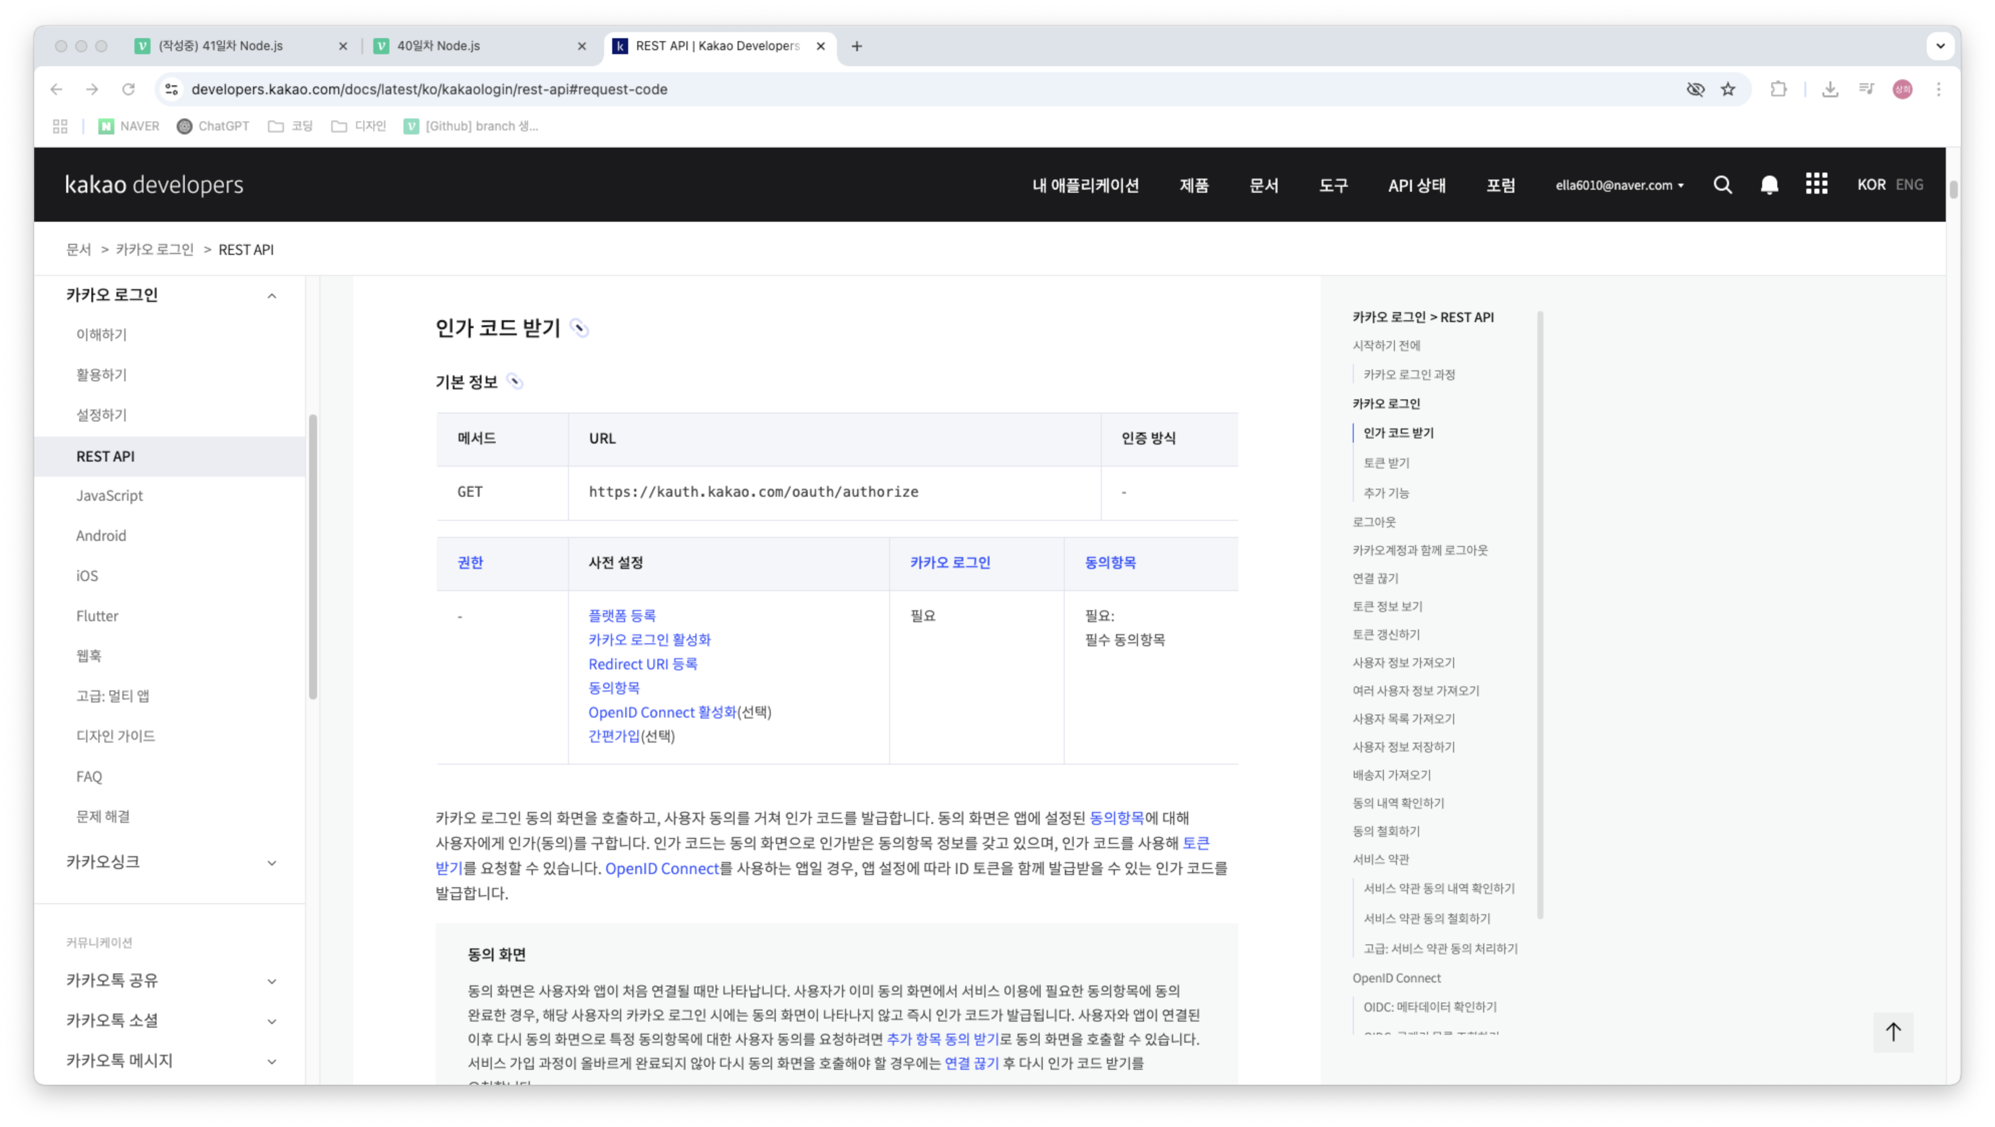The height and width of the screenshot is (1127, 1995).
Task: Open the notifications bell icon
Action: (1769, 184)
